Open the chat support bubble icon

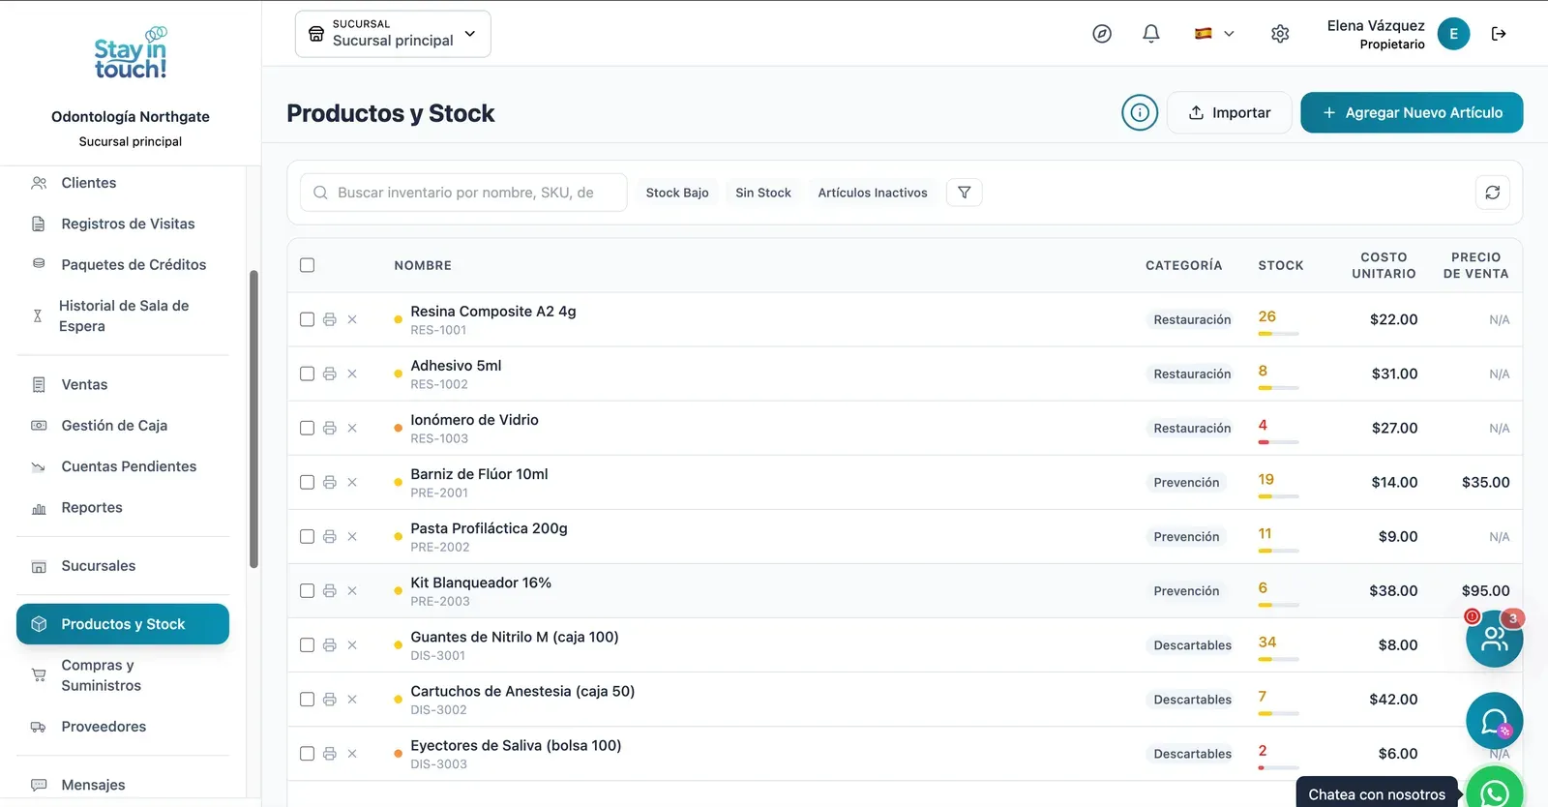[1495, 721]
